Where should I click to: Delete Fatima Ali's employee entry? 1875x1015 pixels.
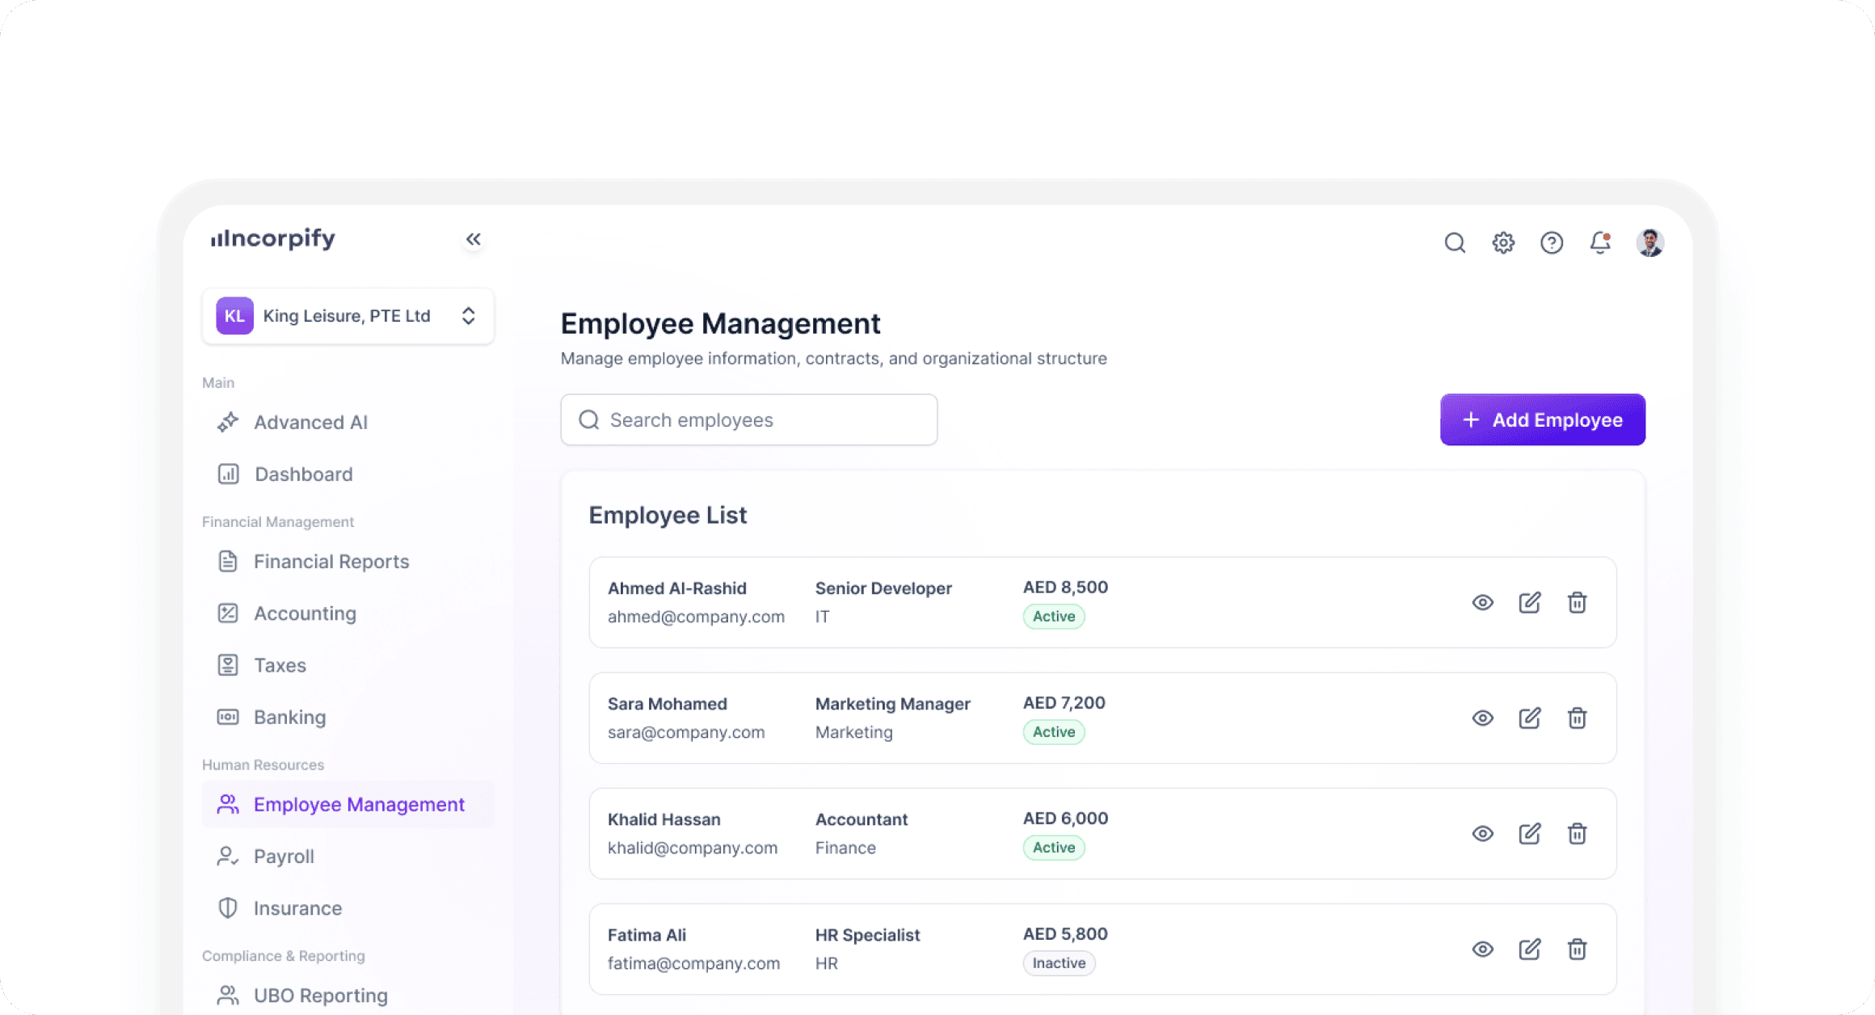tap(1577, 950)
